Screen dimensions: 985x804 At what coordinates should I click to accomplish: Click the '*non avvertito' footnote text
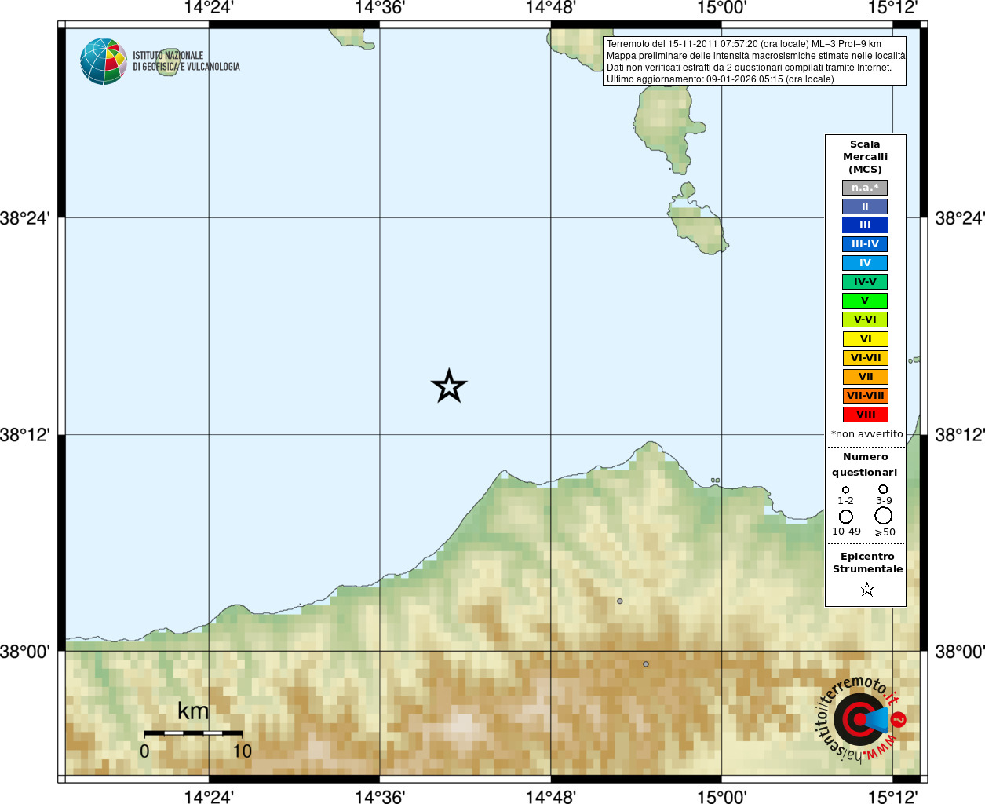pyautogui.click(x=866, y=433)
